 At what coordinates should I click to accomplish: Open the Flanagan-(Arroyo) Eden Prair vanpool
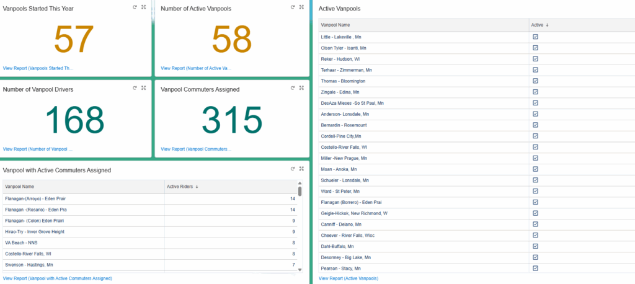35,198
